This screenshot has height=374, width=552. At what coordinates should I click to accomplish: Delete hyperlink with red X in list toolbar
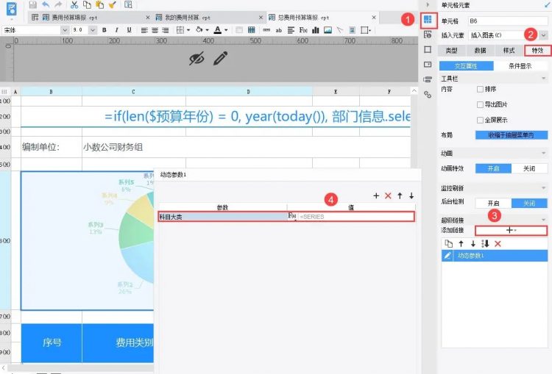click(x=498, y=244)
